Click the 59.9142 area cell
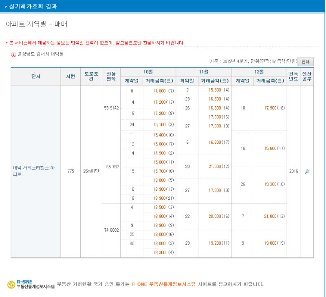This screenshot has width=326, height=297. (x=111, y=108)
